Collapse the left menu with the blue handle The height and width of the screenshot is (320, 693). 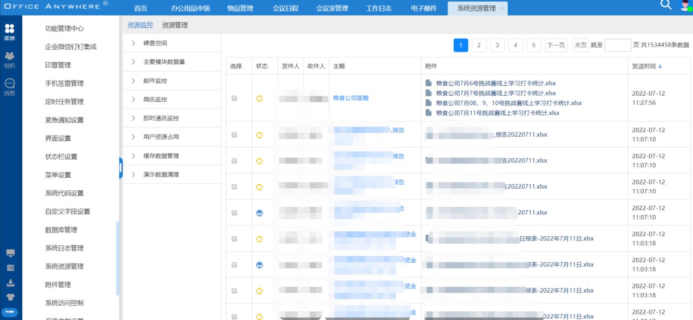click(x=121, y=168)
